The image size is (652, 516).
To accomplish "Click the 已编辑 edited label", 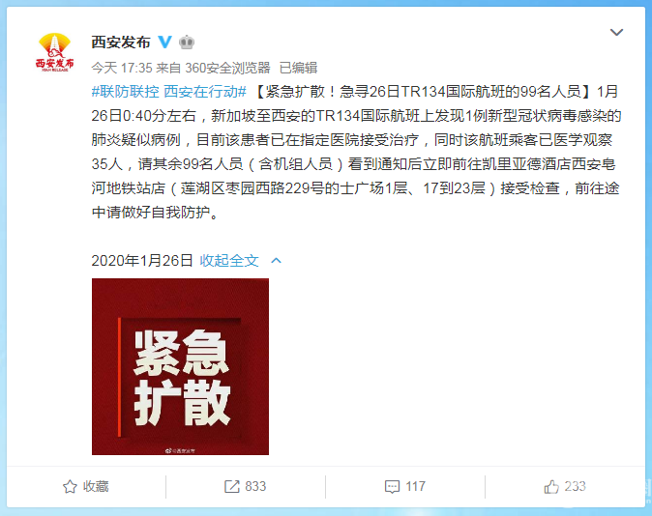I will (298, 68).
